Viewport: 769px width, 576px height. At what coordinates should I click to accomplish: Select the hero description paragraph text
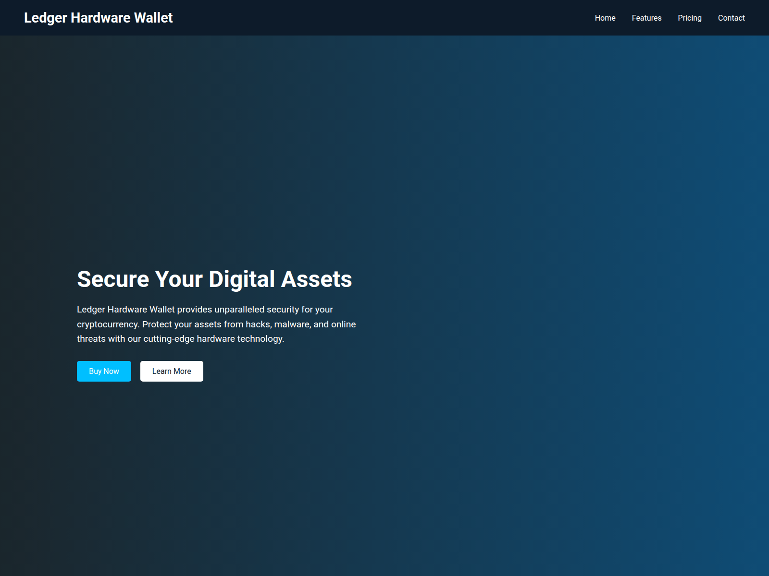216,324
